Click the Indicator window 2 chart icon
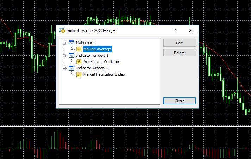 pyautogui.click(x=71, y=68)
